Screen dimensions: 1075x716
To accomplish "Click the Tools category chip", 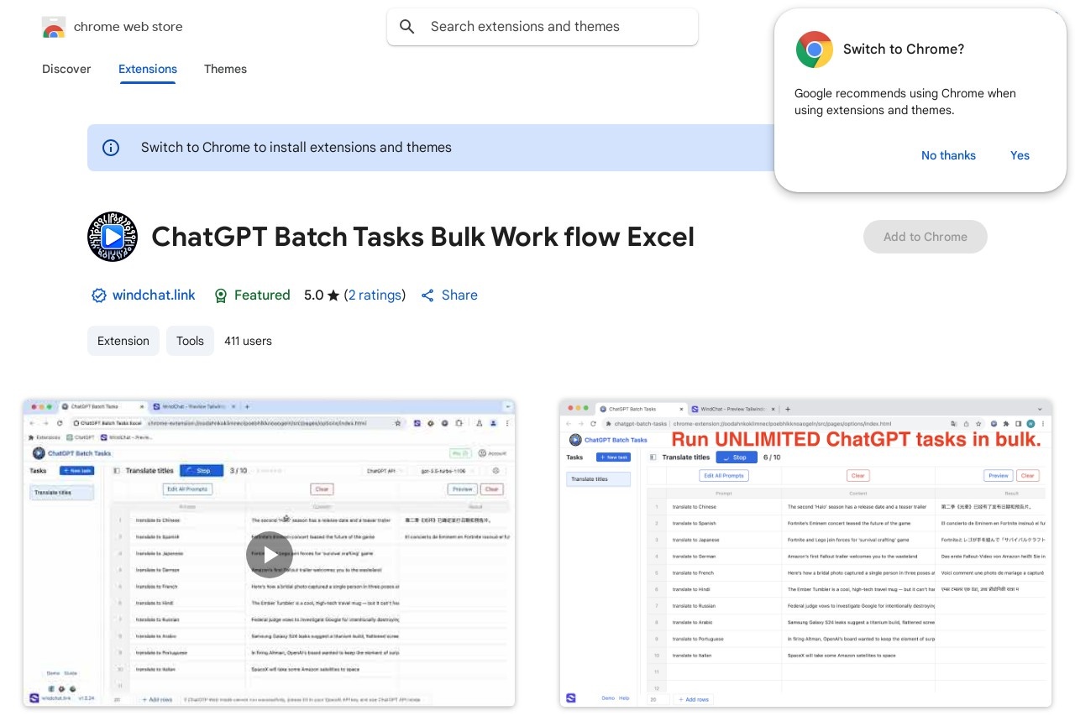I will coord(190,341).
